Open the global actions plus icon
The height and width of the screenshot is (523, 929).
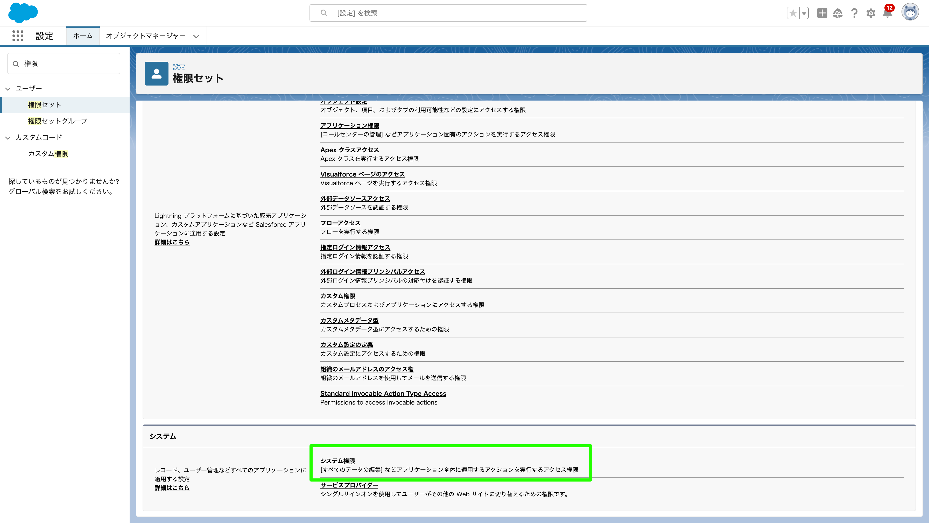(x=822, y=13)
